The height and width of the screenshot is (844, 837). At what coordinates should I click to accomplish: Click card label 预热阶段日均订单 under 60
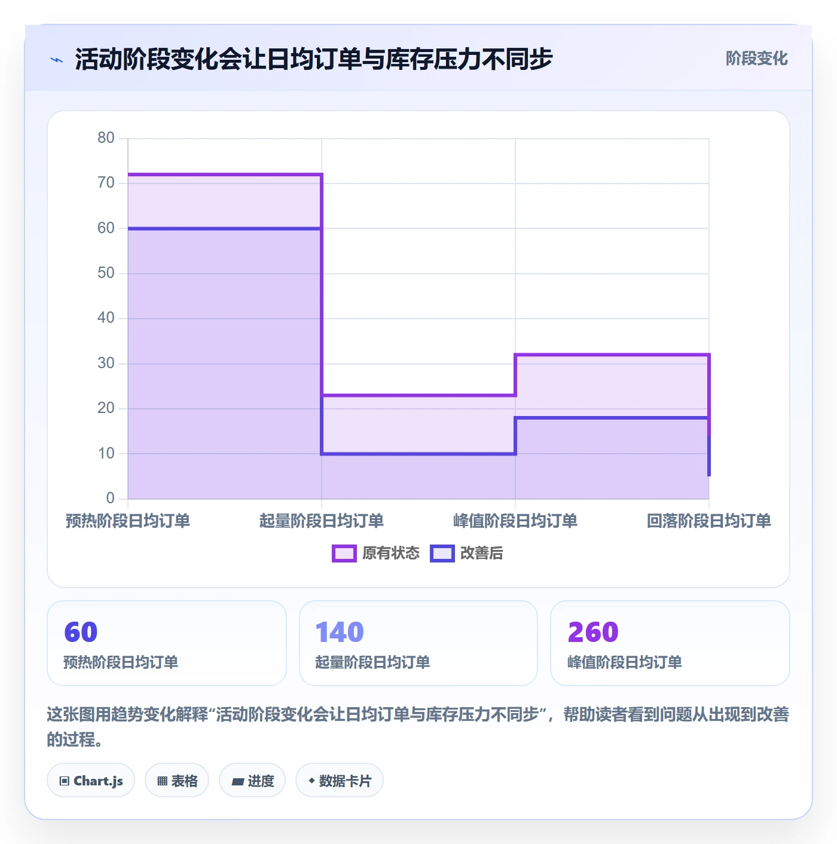[x=121, y=662]
